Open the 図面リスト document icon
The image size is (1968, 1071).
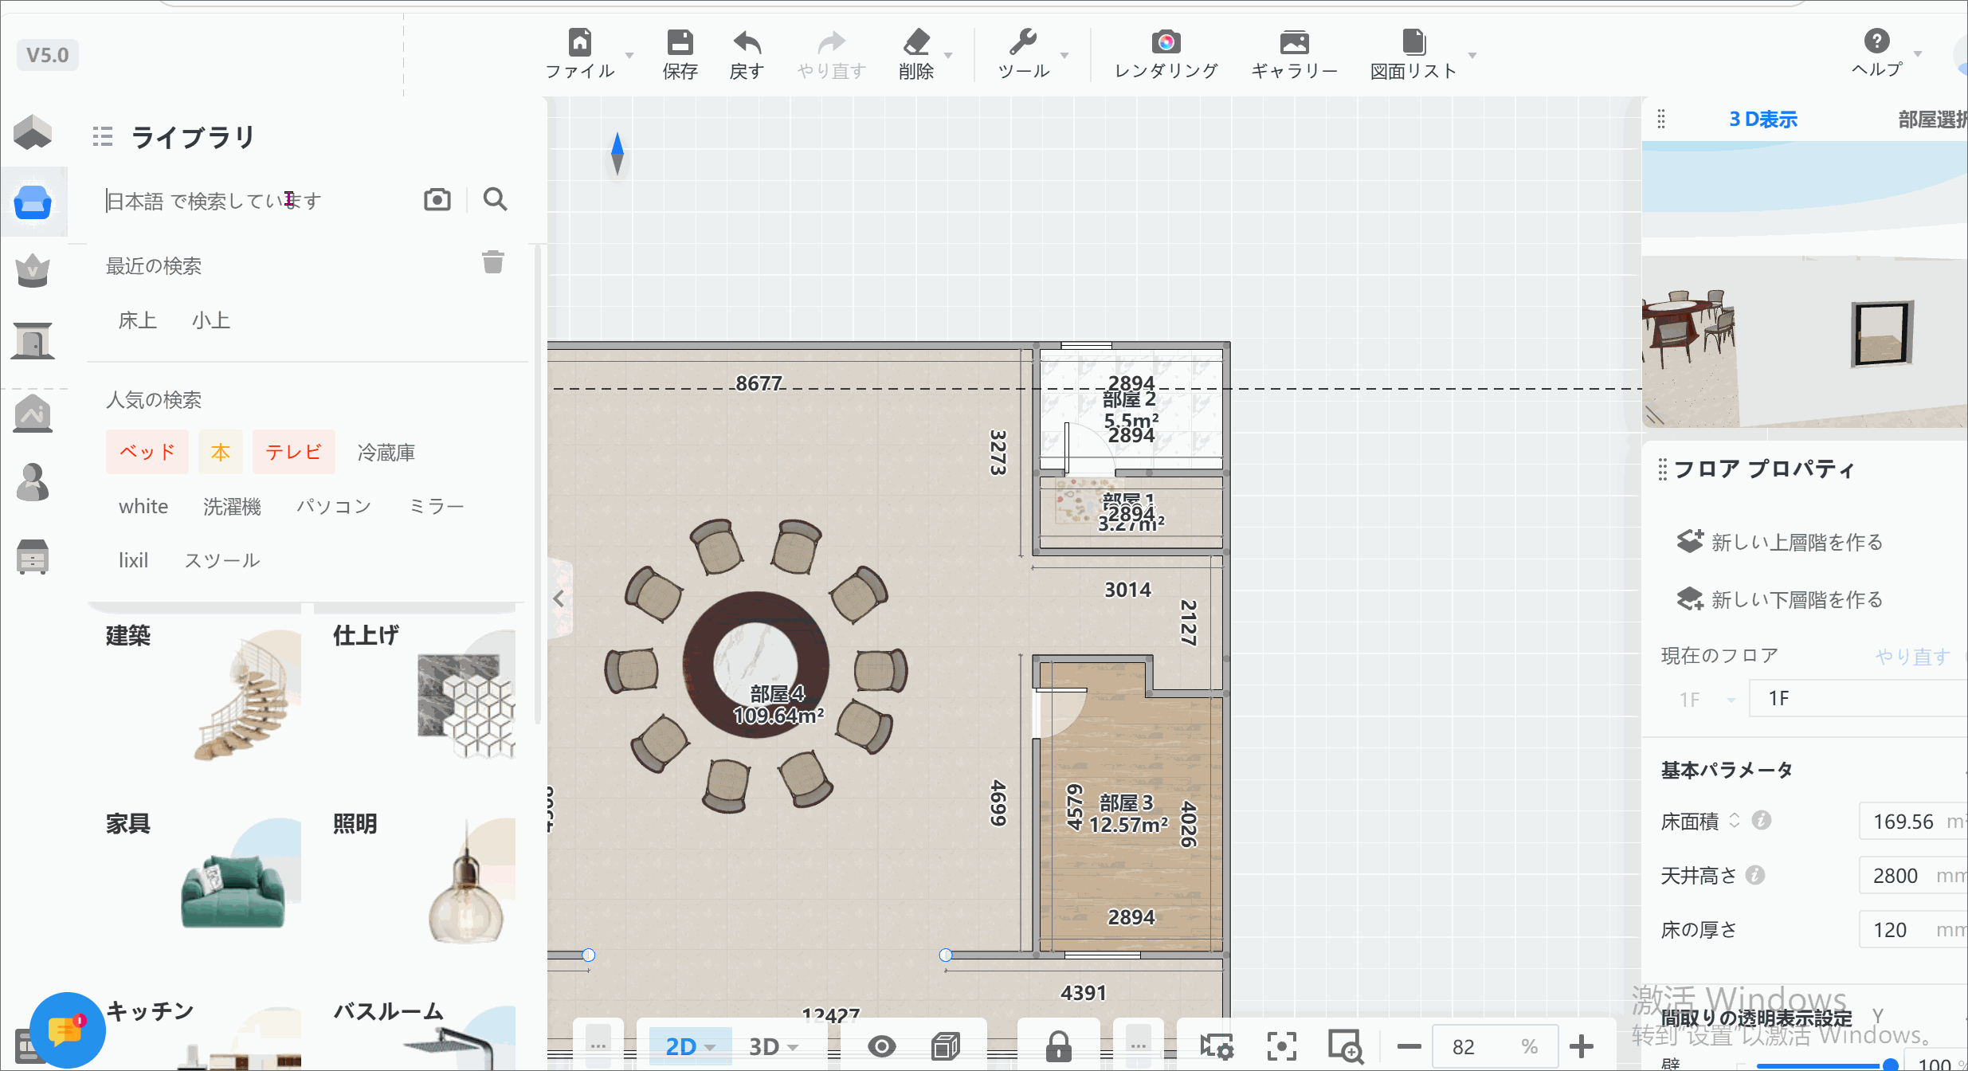[1413, 41]
